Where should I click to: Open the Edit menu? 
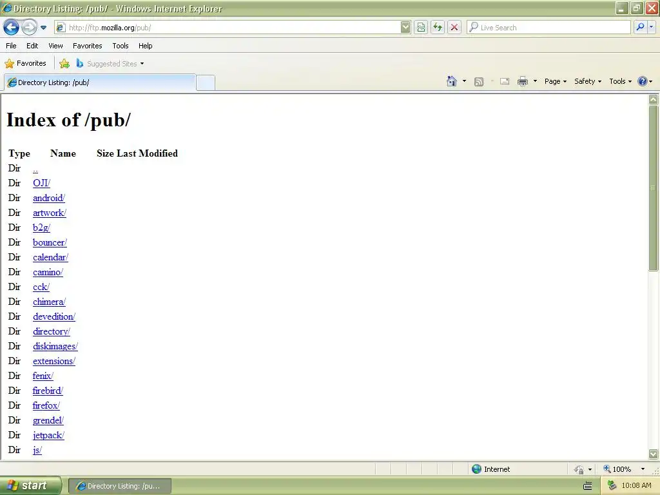pyautogui.click(x=32, y=46)
